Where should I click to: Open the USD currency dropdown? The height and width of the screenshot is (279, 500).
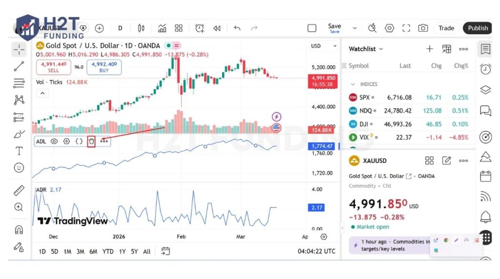[324, 46]
